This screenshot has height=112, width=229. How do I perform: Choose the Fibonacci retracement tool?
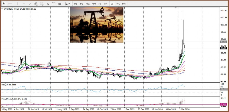pyautogui.click(x=42, y=4)
